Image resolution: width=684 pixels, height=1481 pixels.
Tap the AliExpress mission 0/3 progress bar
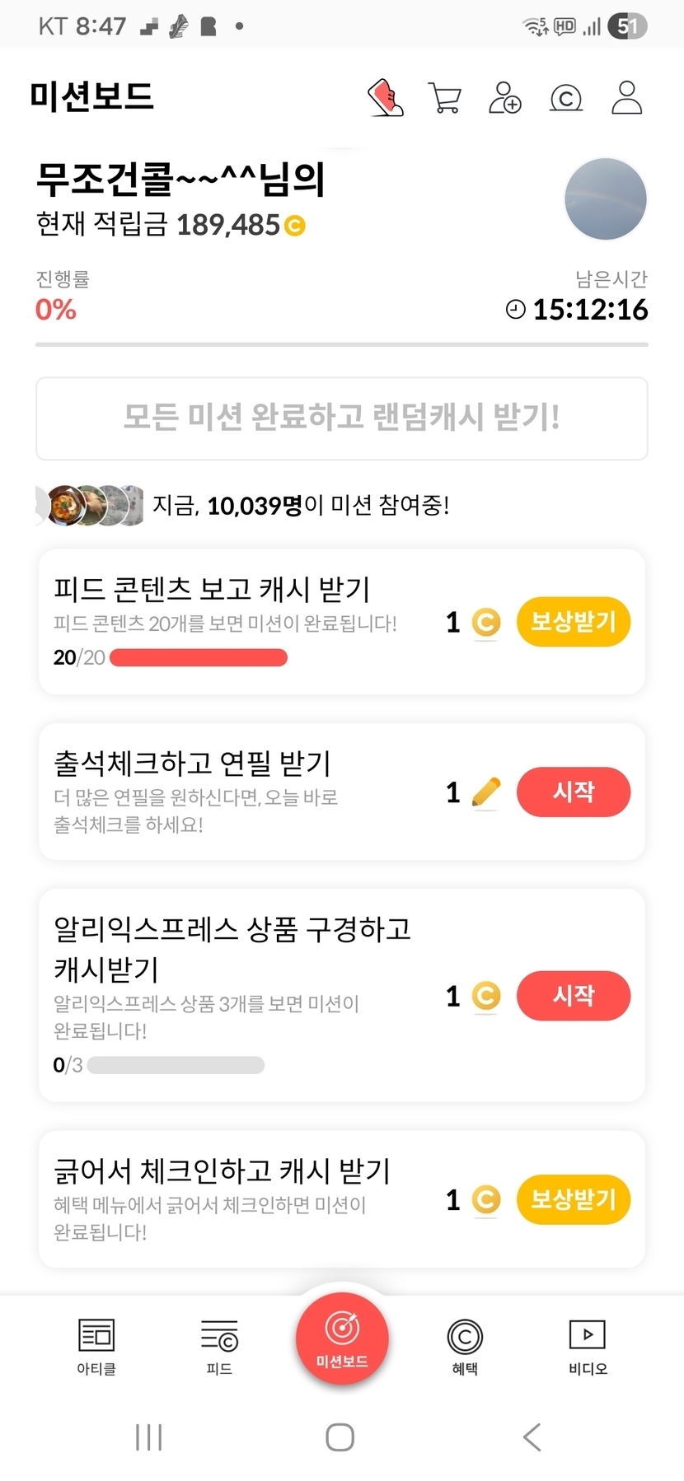[x=176, y=1065]
